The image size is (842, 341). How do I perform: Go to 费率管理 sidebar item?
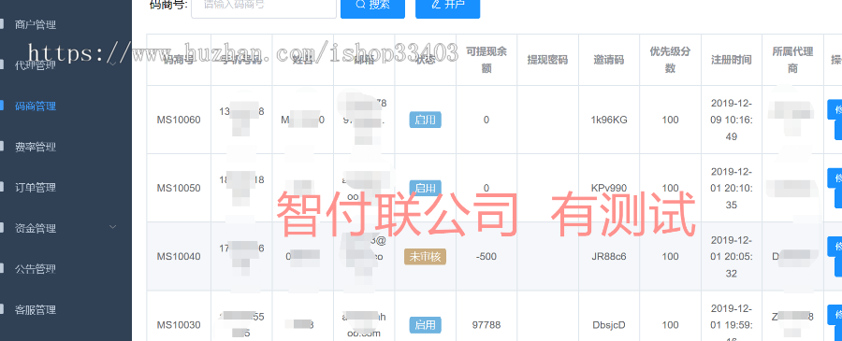[36, 147]
